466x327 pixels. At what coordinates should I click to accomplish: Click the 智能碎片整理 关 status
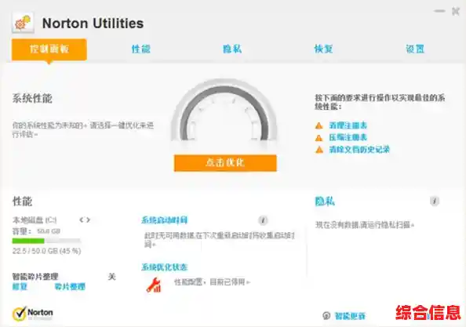coord(111,277)
